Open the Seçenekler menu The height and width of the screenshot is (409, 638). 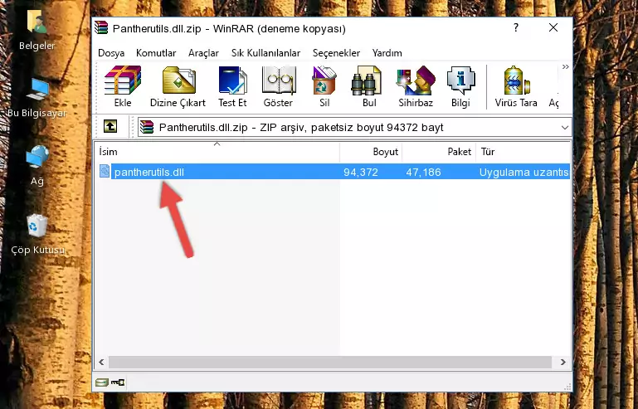pyautogui.click(x=336, y=53)
